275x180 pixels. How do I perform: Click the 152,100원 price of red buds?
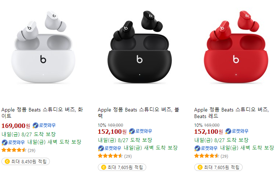pyautogui.click(x=208, y=131)
